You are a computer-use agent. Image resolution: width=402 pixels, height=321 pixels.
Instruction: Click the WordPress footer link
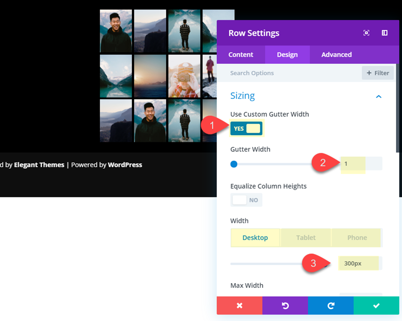(125, 165)
